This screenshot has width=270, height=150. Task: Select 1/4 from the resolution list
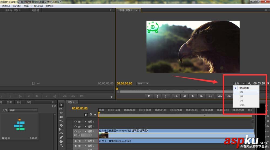tap(241, 96)
